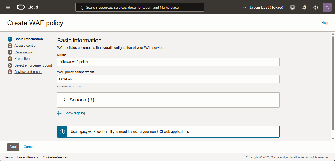The height and width of the screenshot is (161, 335).
Task: Click the info icon in legacy workflow banner
Action: (x=62, y=132)
